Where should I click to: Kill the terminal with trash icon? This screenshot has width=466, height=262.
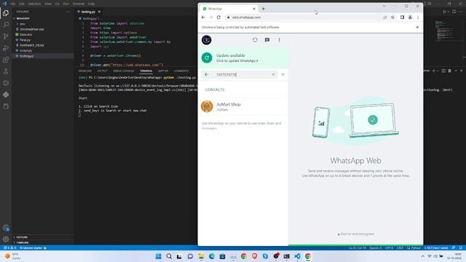[x=450, y=71]
